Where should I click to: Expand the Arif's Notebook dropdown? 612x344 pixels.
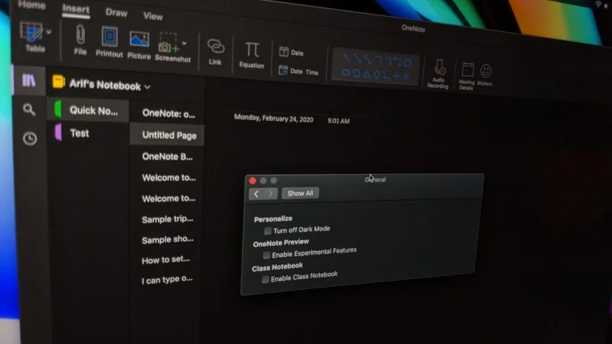tap(148, 87)
